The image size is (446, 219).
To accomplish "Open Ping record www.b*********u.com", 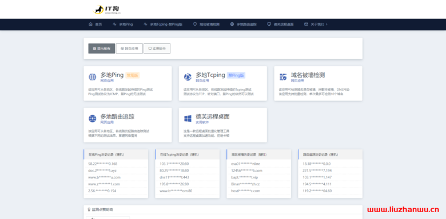I will click(x=105, y=177).
